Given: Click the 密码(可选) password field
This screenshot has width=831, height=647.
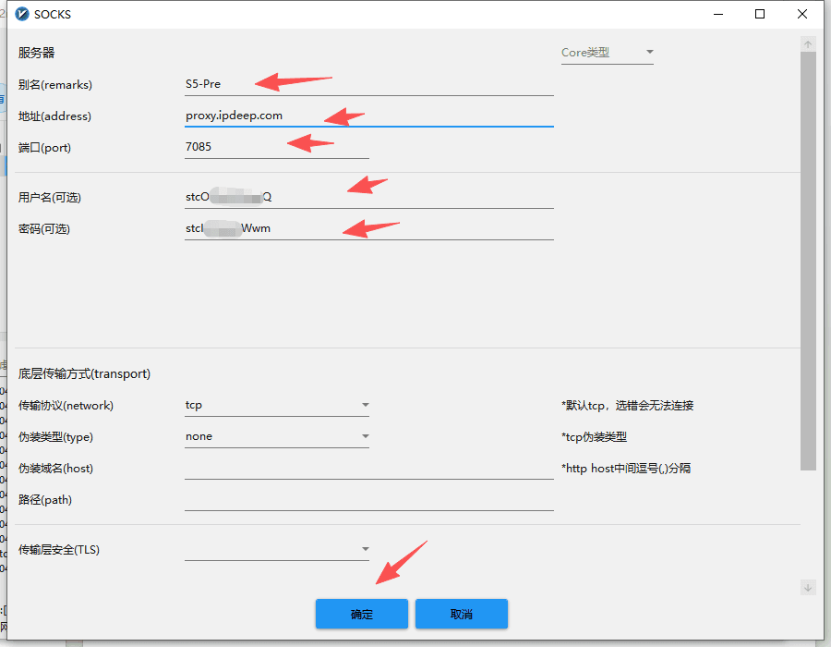Looking at the screenshot, I should tap(368, 228).
